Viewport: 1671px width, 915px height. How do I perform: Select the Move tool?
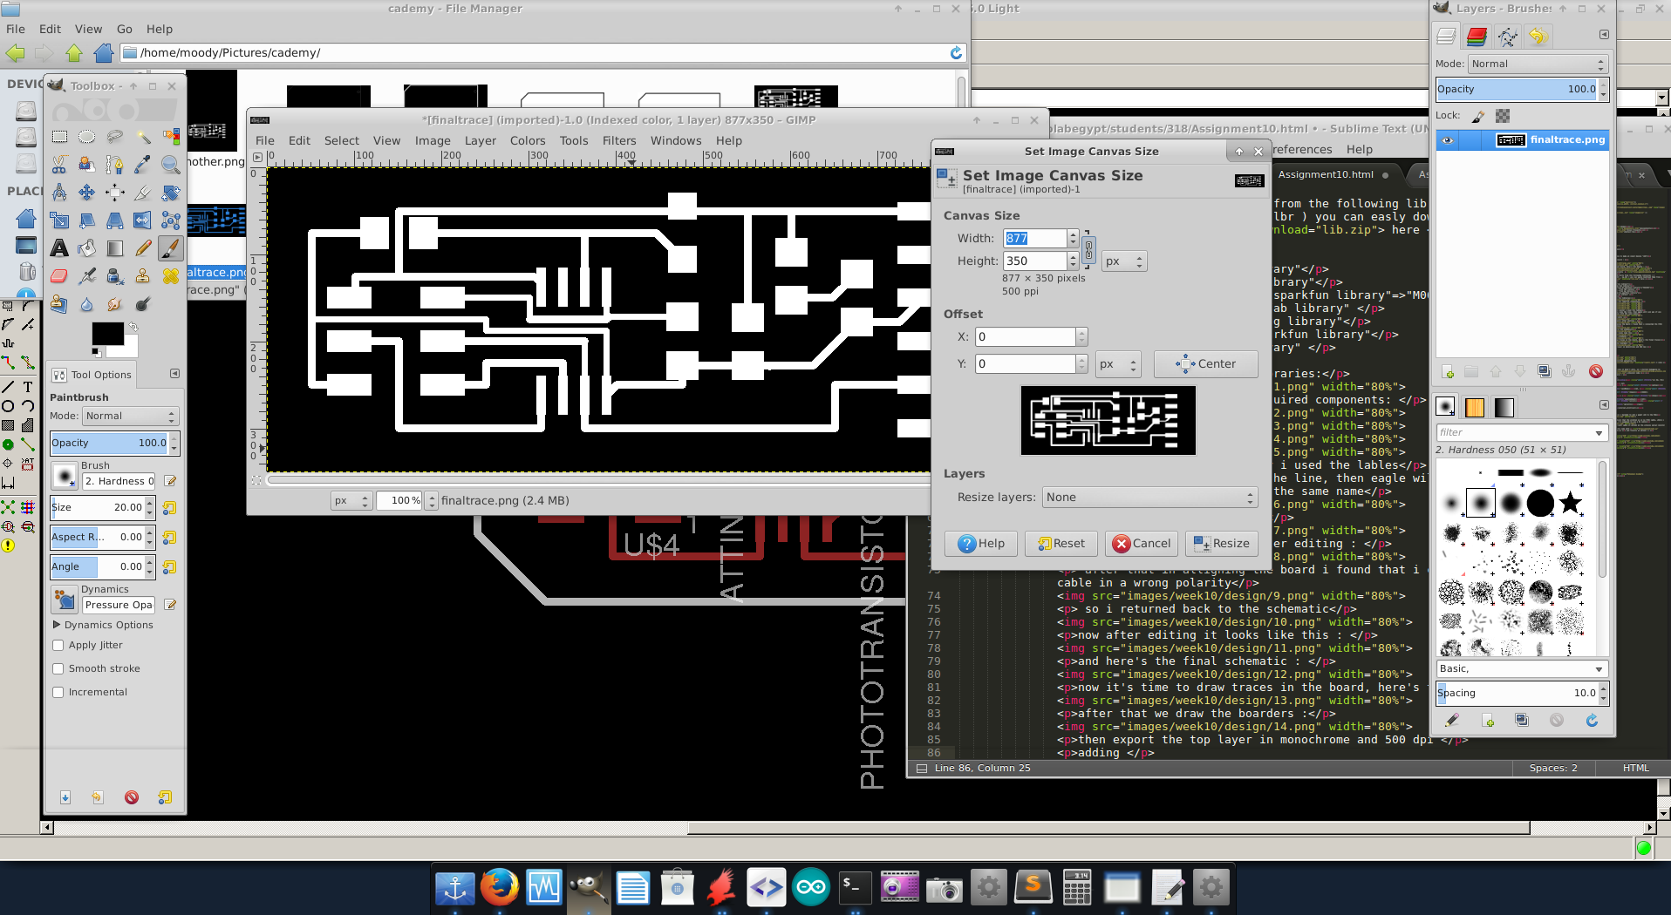click(87, 193)
